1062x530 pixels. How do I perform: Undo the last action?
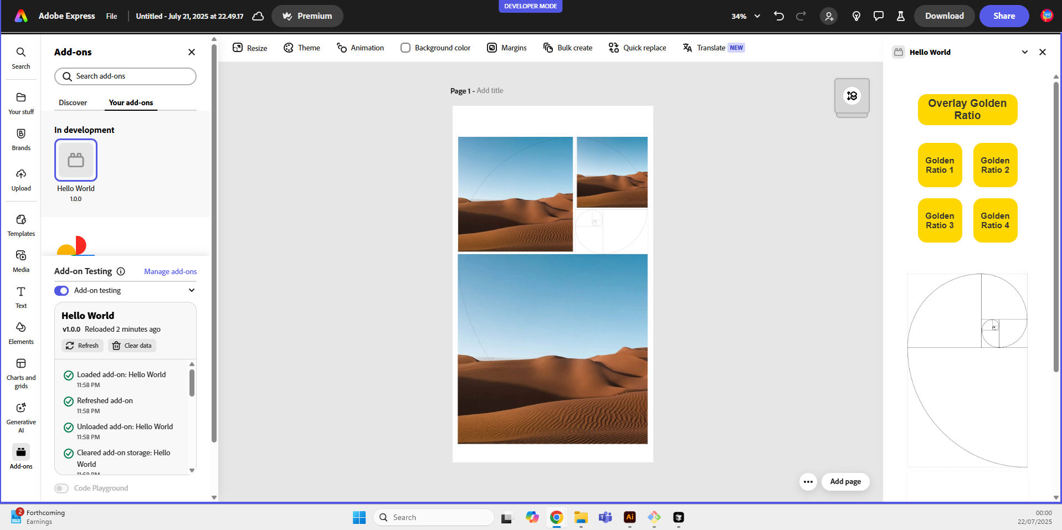tap(779, 16)
